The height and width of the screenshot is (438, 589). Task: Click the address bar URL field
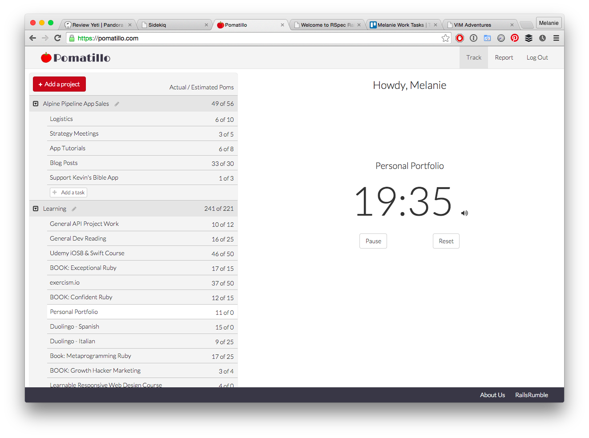258,38
